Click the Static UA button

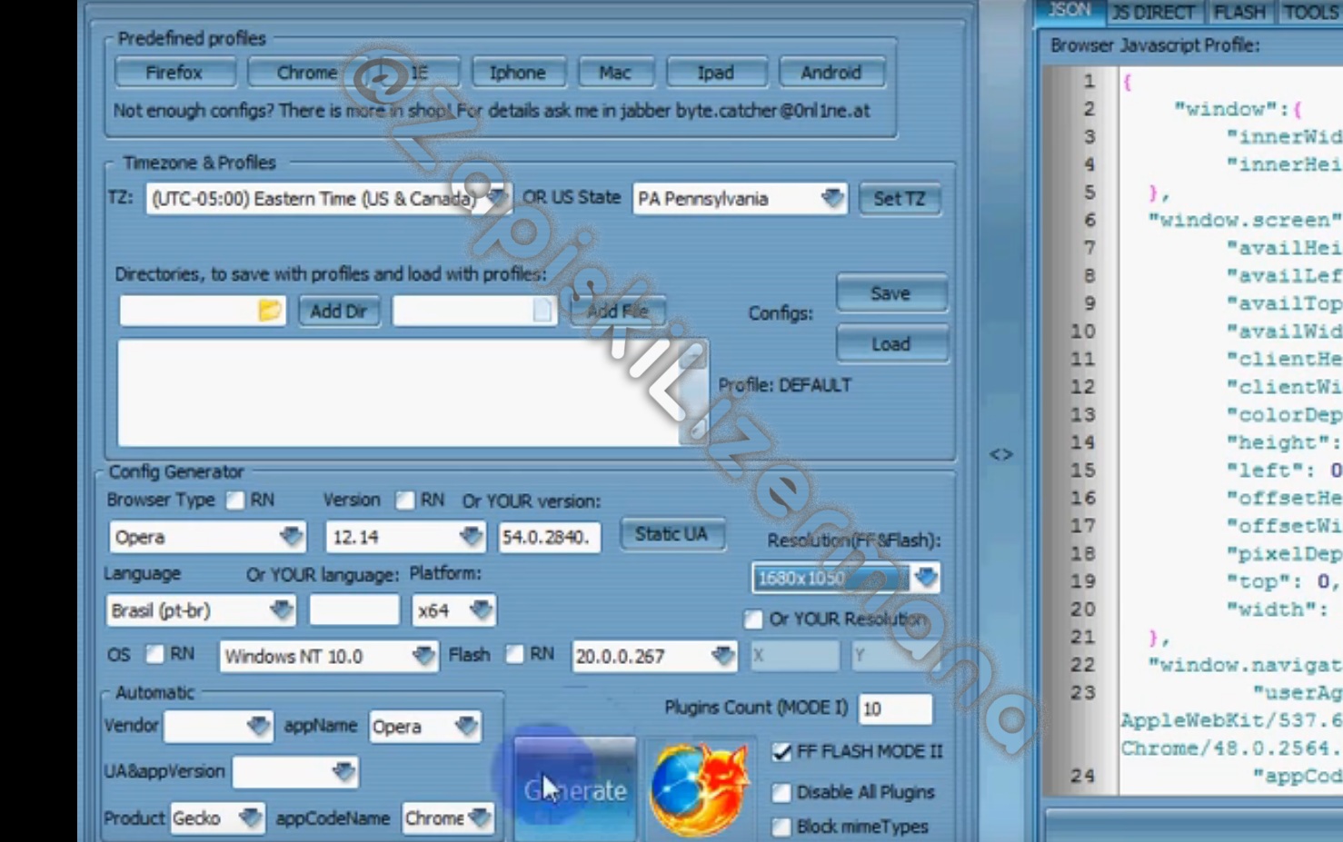(671, 534)
